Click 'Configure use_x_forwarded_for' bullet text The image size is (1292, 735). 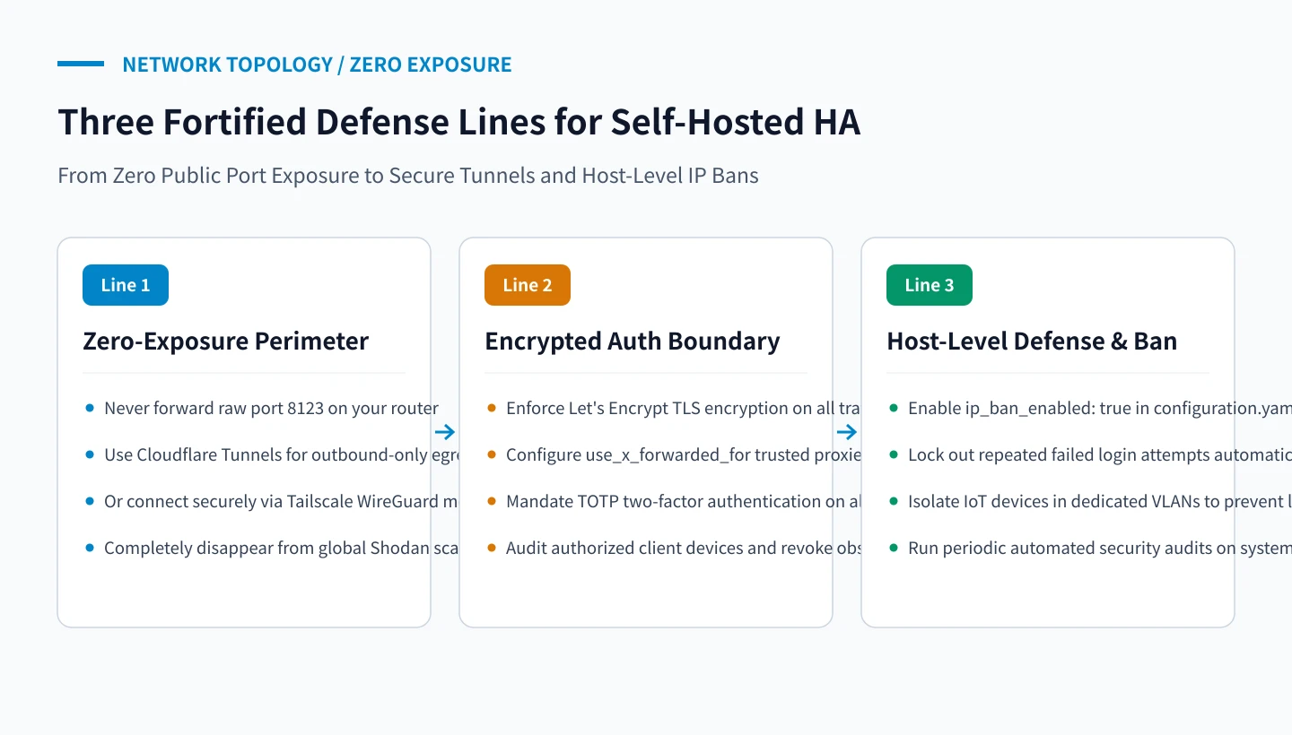[x=684, y=454]
